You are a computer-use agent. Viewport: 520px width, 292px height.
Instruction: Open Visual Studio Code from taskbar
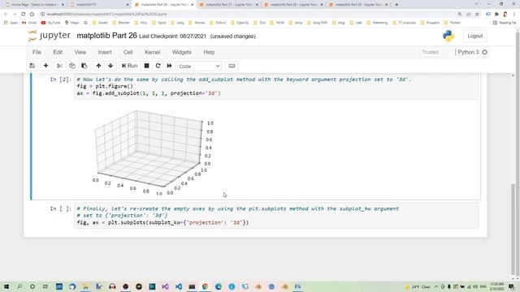tap(179, 286)
